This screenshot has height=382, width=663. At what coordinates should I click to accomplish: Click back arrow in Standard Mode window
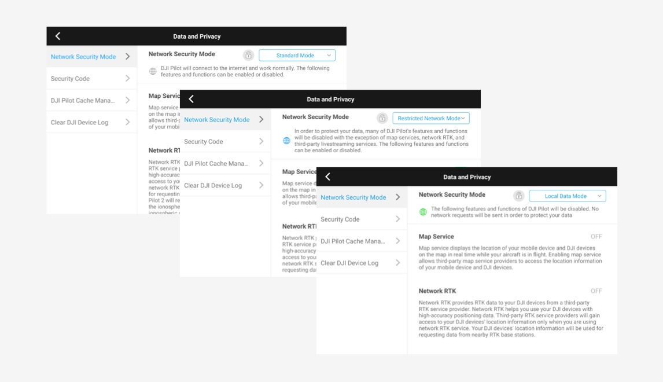pyautogui.click(x=58, y=36)
